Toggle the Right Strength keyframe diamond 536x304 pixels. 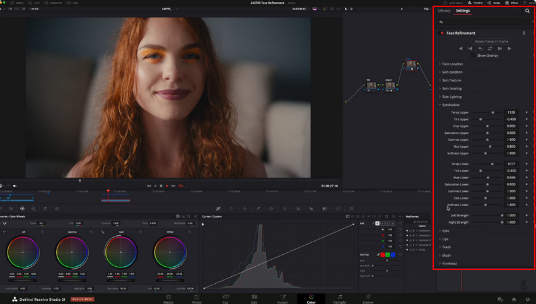pos(527,222)
